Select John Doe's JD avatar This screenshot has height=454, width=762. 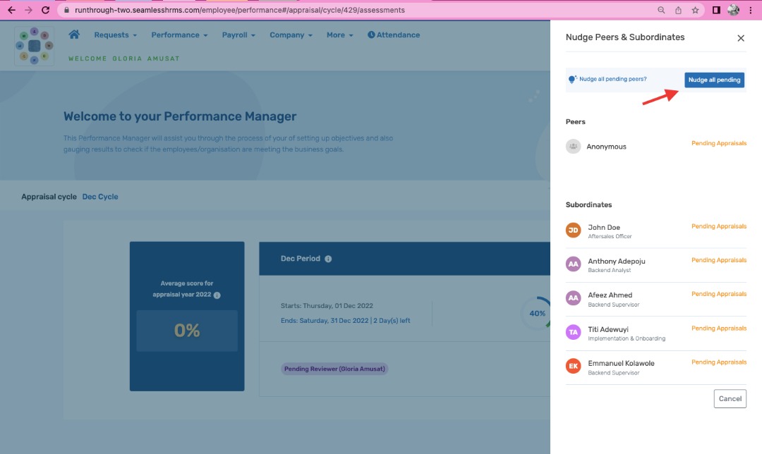click(574, 230)
